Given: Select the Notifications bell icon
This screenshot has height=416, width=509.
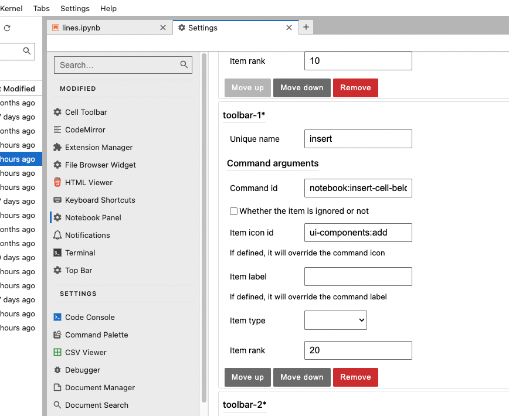Looking at the screenshot, I should pos(57,235).
